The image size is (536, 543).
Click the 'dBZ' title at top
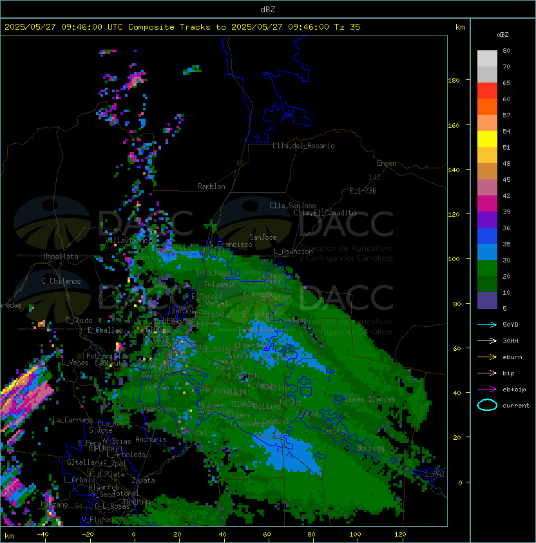click(268, 10)
